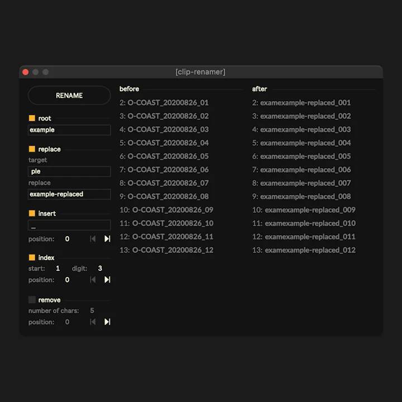402x402 pixels.
Task: Click index skip-to-end position icon
Action: pyautogui.click(x=107, y=280)
